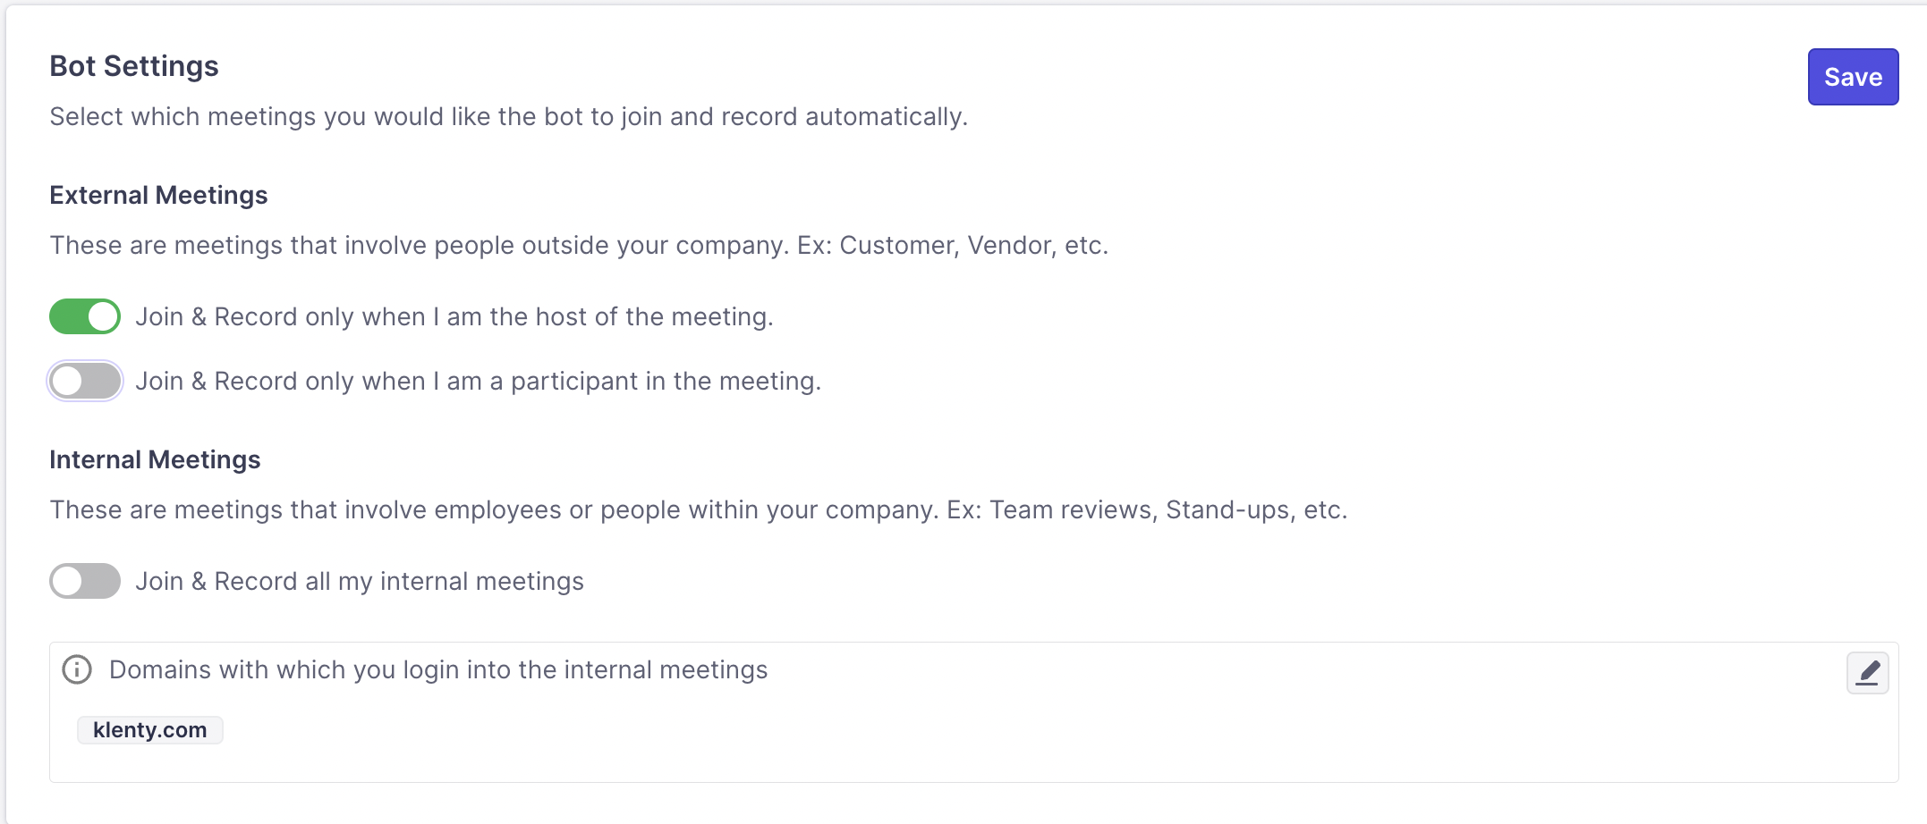The height and width of the screenshot is (824, 1927).
Task: Click the Bot Settings heading
Action: click(134, 66)
